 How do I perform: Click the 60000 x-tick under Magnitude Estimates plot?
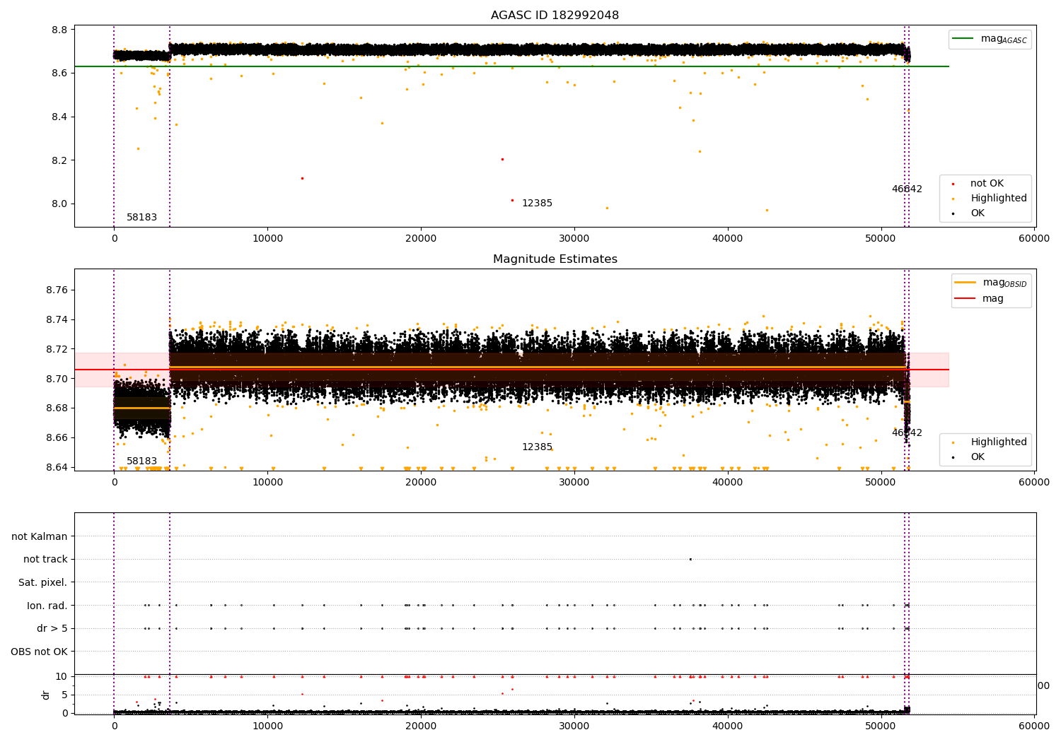(1035, 483)
